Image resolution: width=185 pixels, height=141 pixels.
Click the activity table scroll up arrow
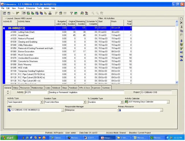pyautogui.click(x=177, y=21)
